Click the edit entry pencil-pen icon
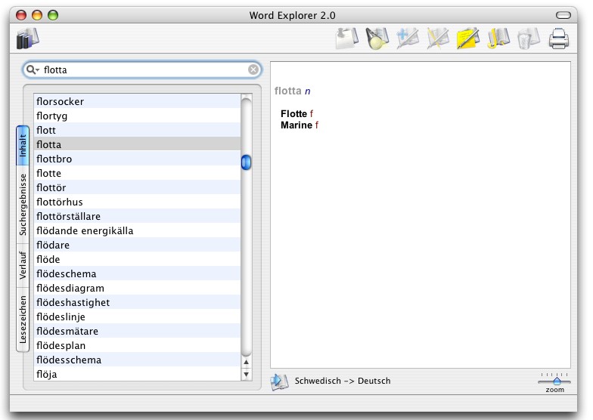The image size is (593, 420). pyautogui.click(x=438, y=39)
